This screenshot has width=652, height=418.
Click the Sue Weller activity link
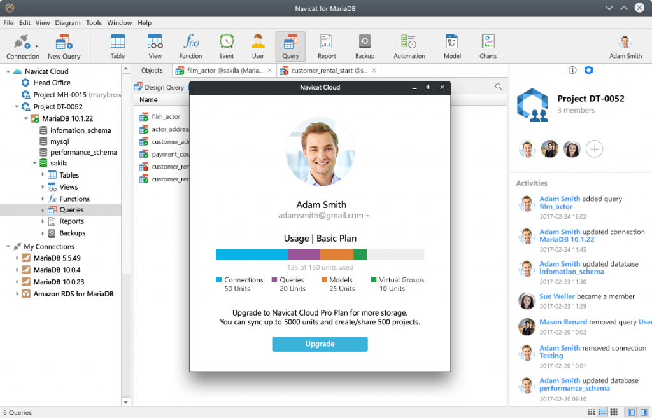(557, 296)
